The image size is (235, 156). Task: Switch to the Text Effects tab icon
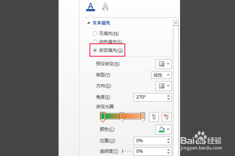click(105, 7)
